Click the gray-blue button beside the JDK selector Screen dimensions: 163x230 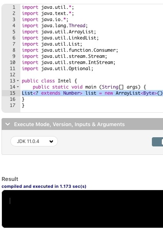(x=157, y=142)
